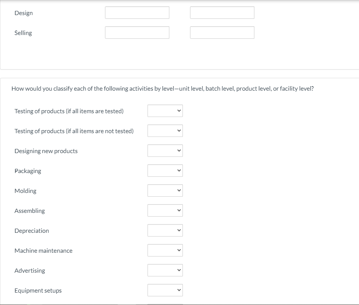Image resolution: width=359 pixels, height=305 pixels.
Task: Open the Testing of products (all items tested) dropdown
Action: (x=165, y=111)
